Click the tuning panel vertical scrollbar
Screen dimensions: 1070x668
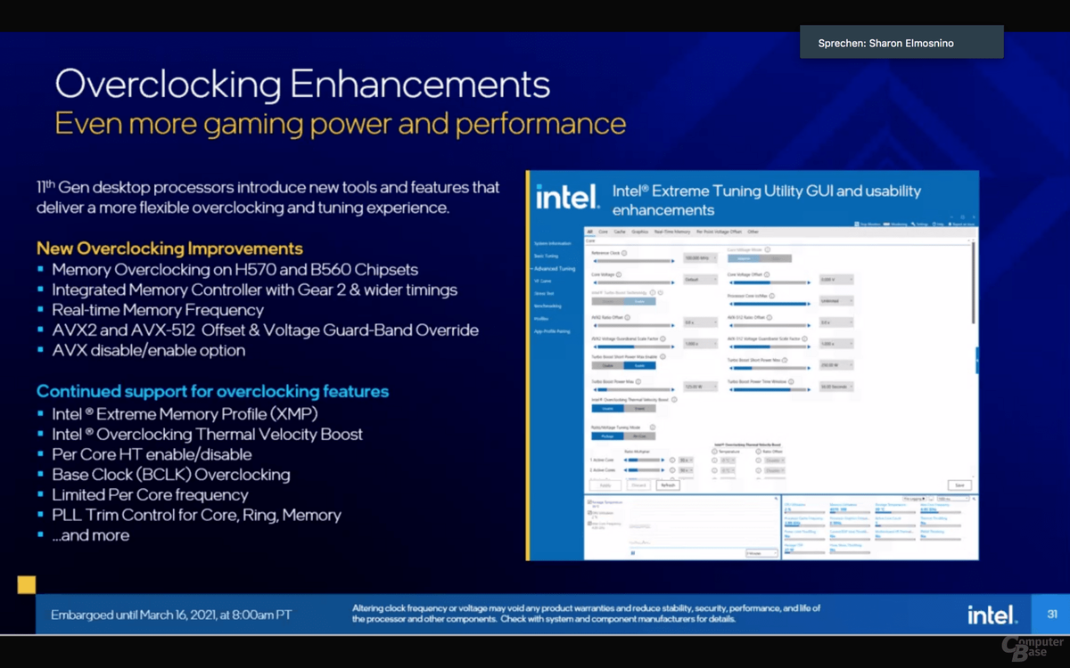click(974, 285)
